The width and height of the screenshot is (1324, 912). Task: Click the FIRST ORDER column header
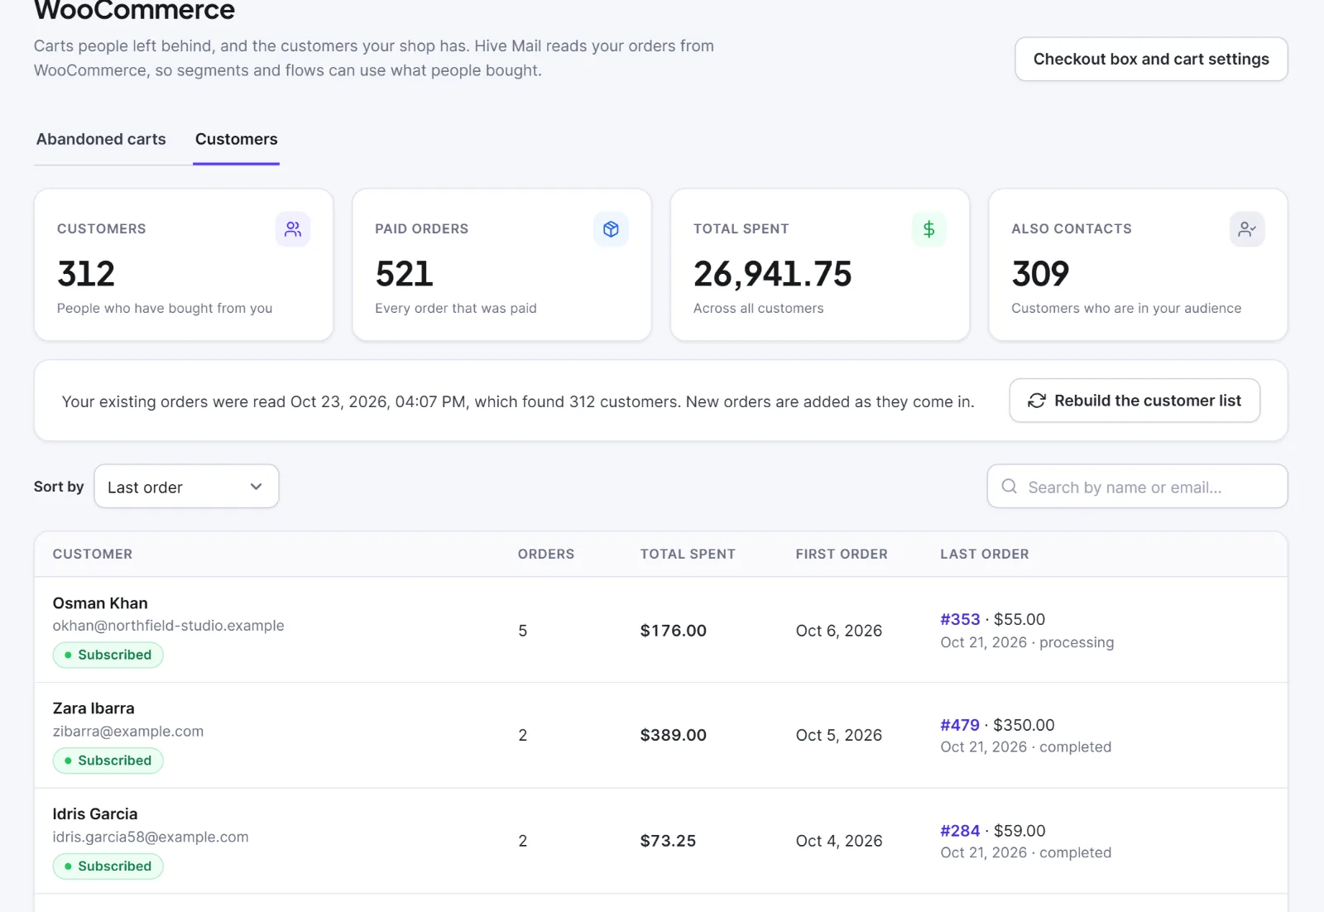click(842, 554)
